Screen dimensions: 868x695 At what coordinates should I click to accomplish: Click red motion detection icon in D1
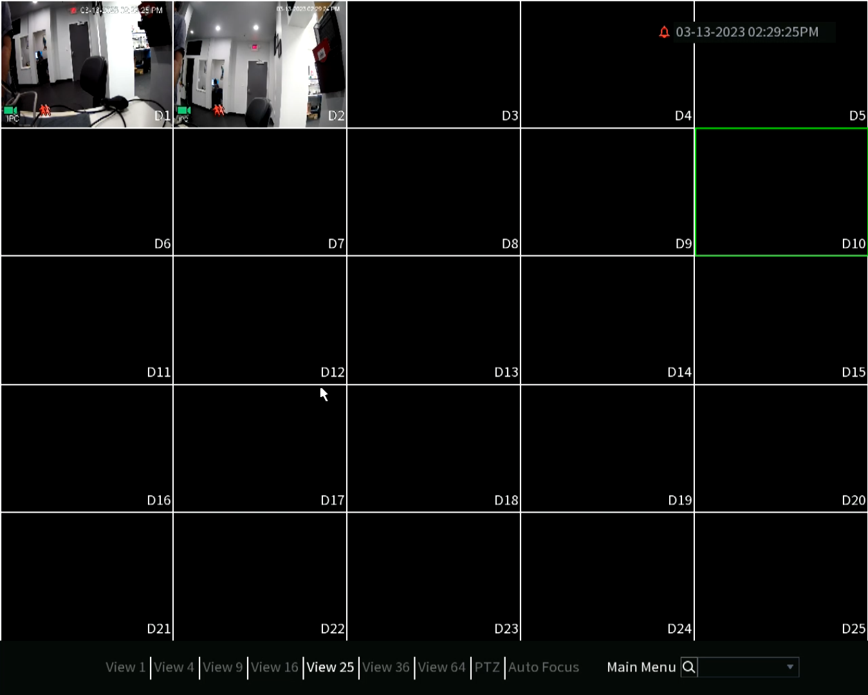[44, 111]
